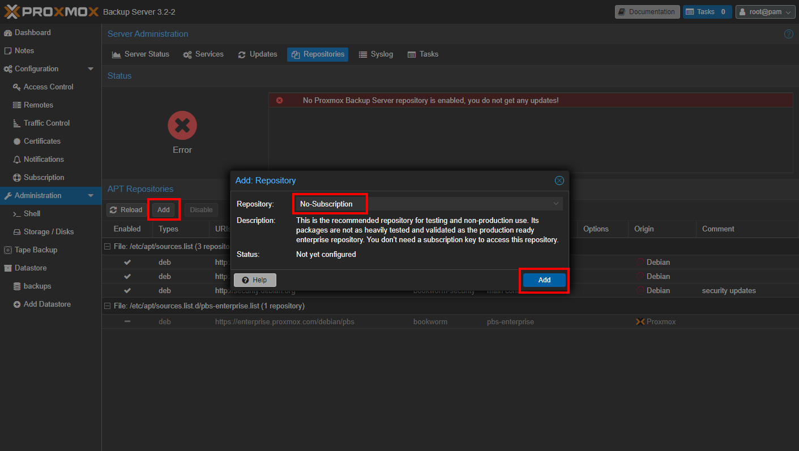The height and width of the screenshot is (451, 799).
Task: Click the Documentation book icon
Action: coord(622,12)
